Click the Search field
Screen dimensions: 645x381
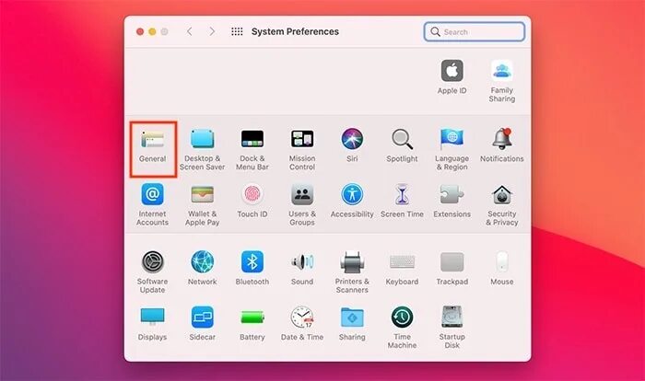coord(475,31)
